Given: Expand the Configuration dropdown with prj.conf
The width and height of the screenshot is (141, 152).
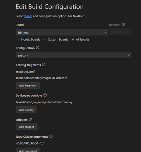Looking at the screenshot, I should click(74, 55).
